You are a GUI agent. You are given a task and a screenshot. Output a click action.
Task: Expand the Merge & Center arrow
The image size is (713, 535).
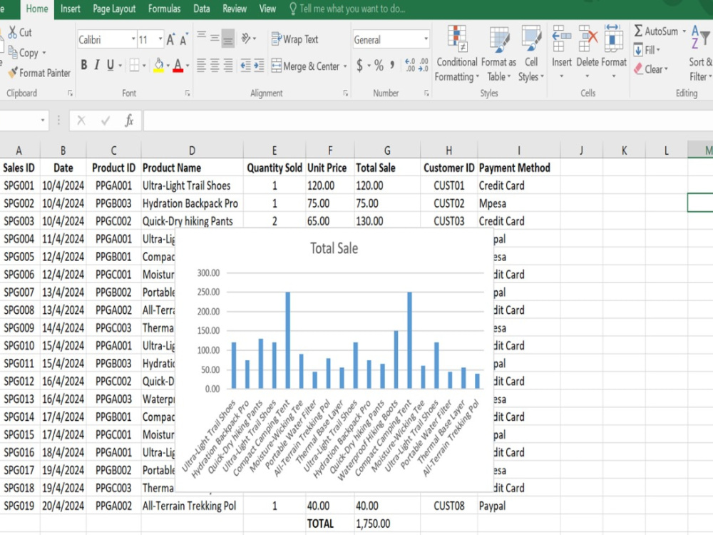pos(345,66)
